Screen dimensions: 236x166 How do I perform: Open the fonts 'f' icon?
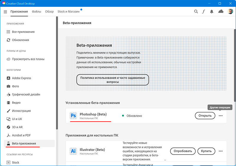click(204, 12)
